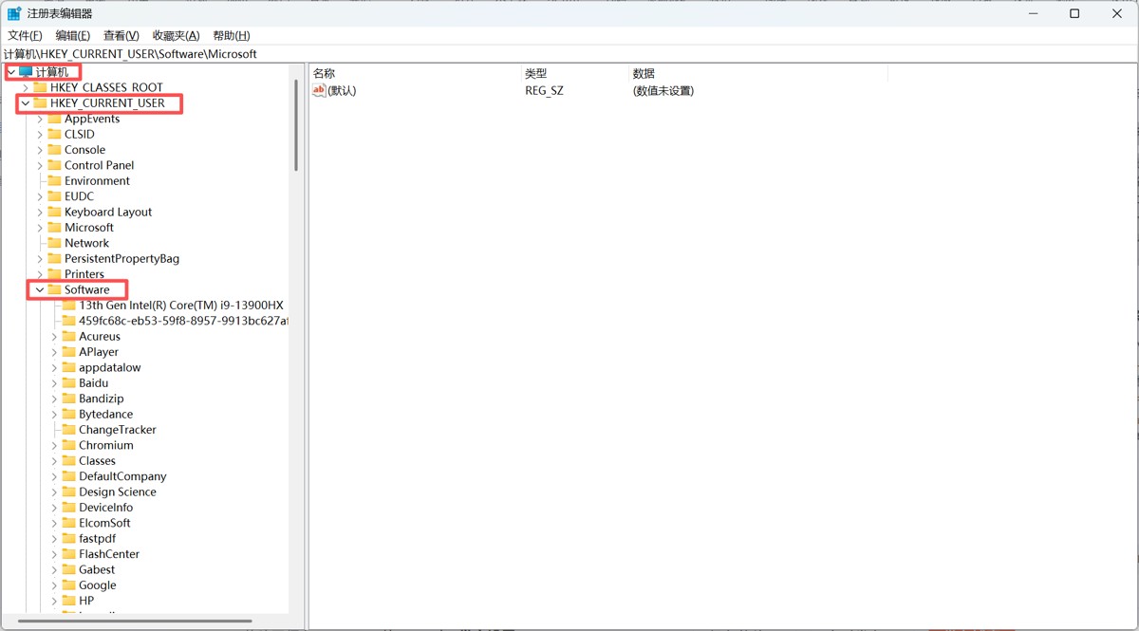Expand the DefaultCompany key arrow

click(54, 476)
